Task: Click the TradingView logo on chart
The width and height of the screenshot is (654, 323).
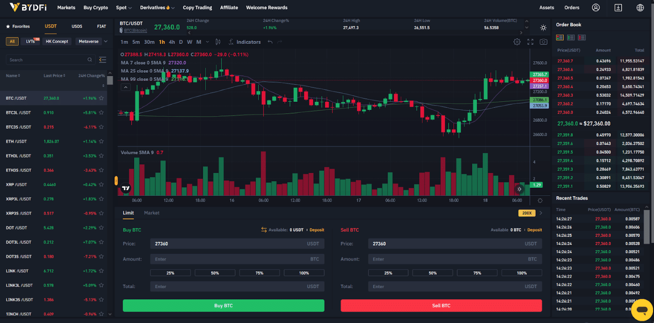Action: [126, 189]
